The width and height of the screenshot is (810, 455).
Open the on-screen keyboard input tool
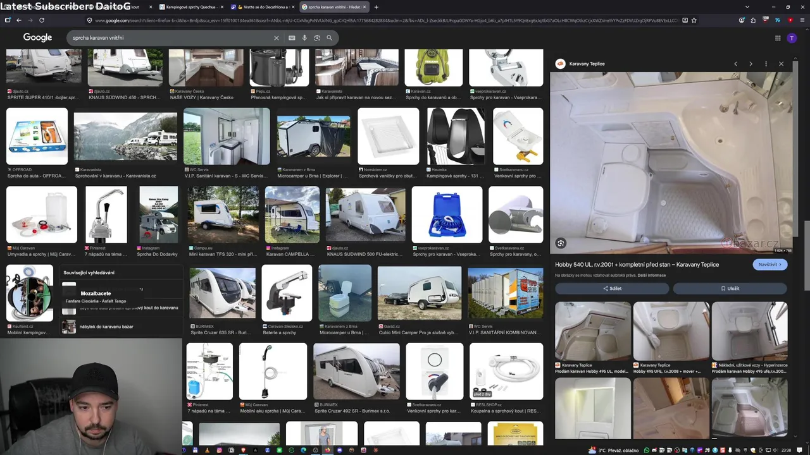pos(292,38)
